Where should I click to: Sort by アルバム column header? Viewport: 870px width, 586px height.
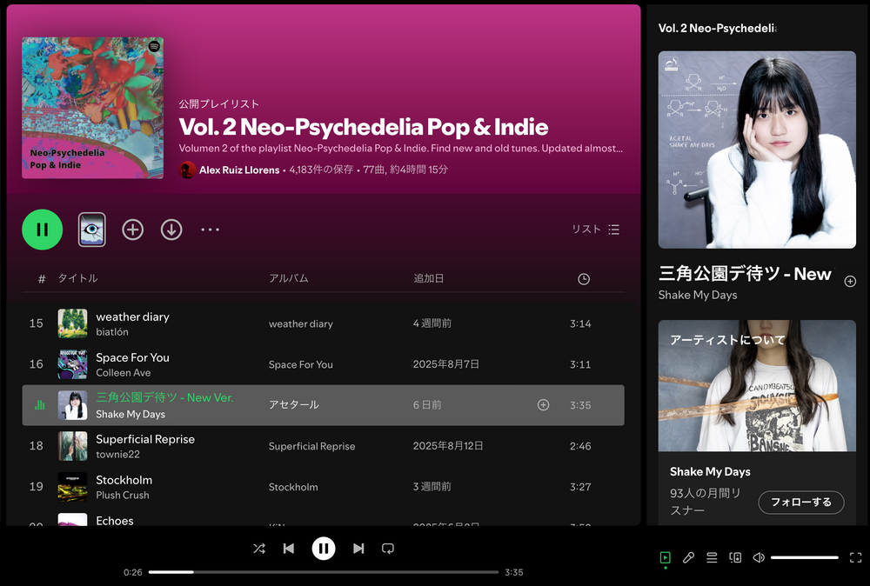(289, 278)
